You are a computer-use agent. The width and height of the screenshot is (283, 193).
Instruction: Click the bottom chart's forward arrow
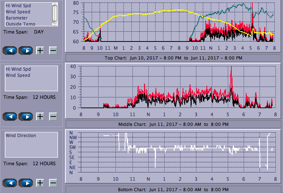coord(26,183)
